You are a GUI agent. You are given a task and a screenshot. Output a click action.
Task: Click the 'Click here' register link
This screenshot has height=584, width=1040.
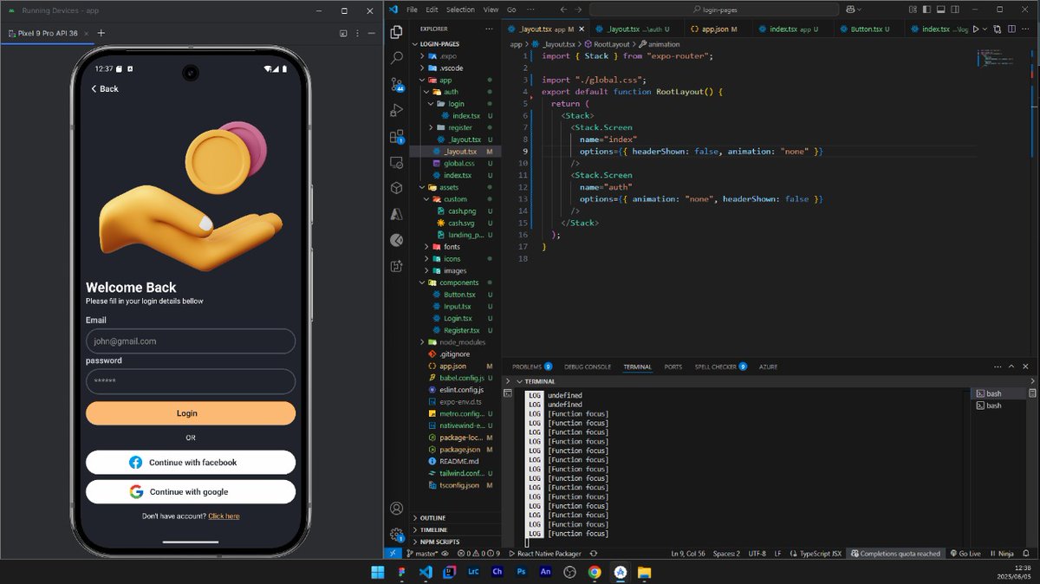tap(224, 516)
